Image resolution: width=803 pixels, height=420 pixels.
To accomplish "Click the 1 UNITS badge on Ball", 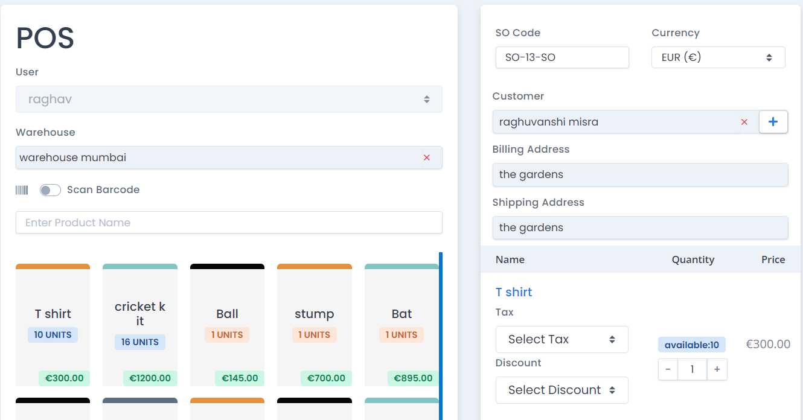I will tap(227, 335).
